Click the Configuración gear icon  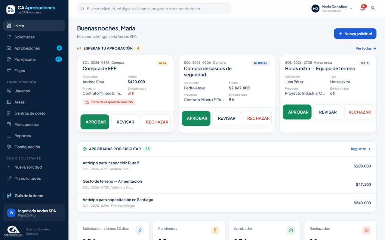[9, 147]
